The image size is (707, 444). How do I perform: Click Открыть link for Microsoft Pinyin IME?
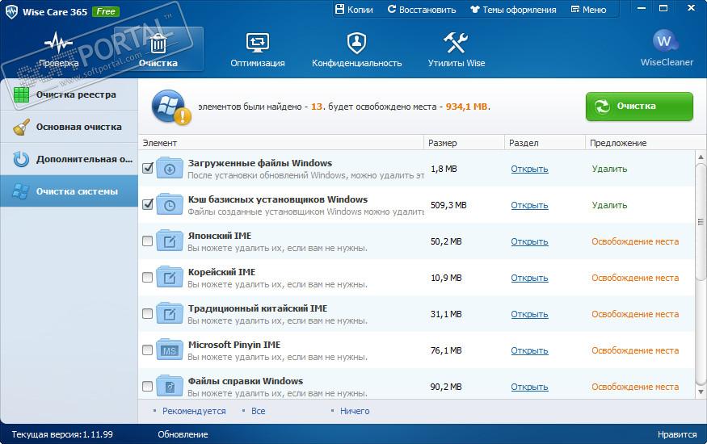tap(529, 351)
